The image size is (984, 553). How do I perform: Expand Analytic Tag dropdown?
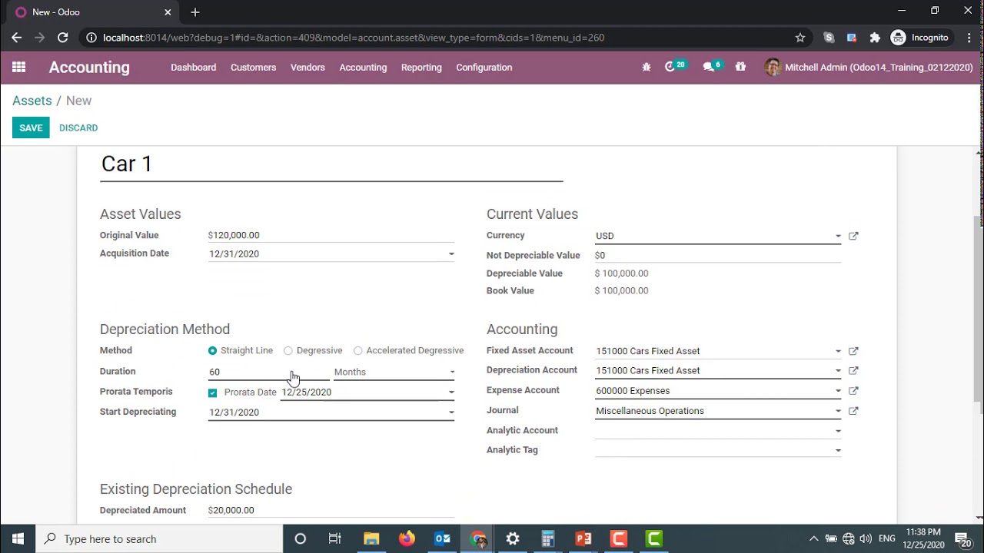click(x=838, y=451)
